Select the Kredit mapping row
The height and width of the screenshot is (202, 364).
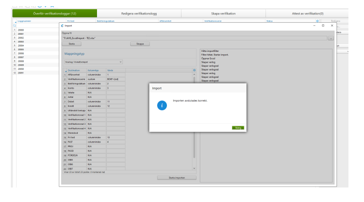pyautogui.click(x=94, y=106)
